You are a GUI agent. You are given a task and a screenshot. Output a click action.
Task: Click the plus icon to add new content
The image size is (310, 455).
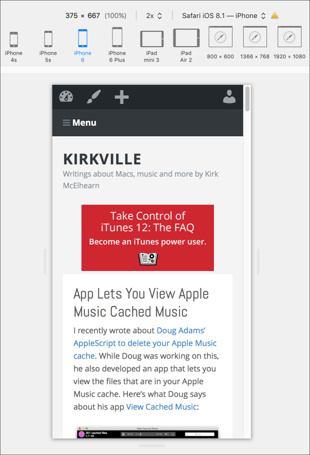(122, 97)
